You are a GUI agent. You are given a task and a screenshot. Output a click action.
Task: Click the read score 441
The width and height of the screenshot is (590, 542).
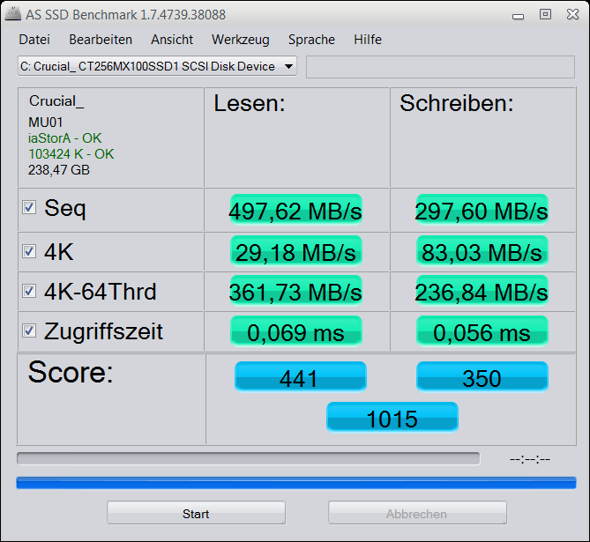point(300,377)
